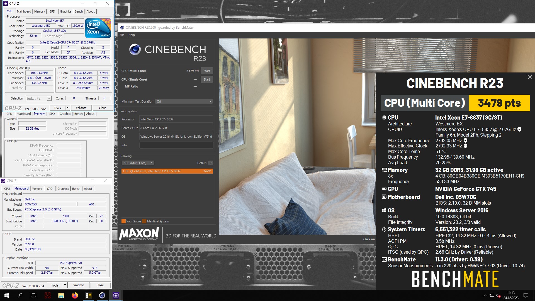This screenshot has height=301, width=535.
Task: Show hidden system tray icons
Action: tap(485, 295)
